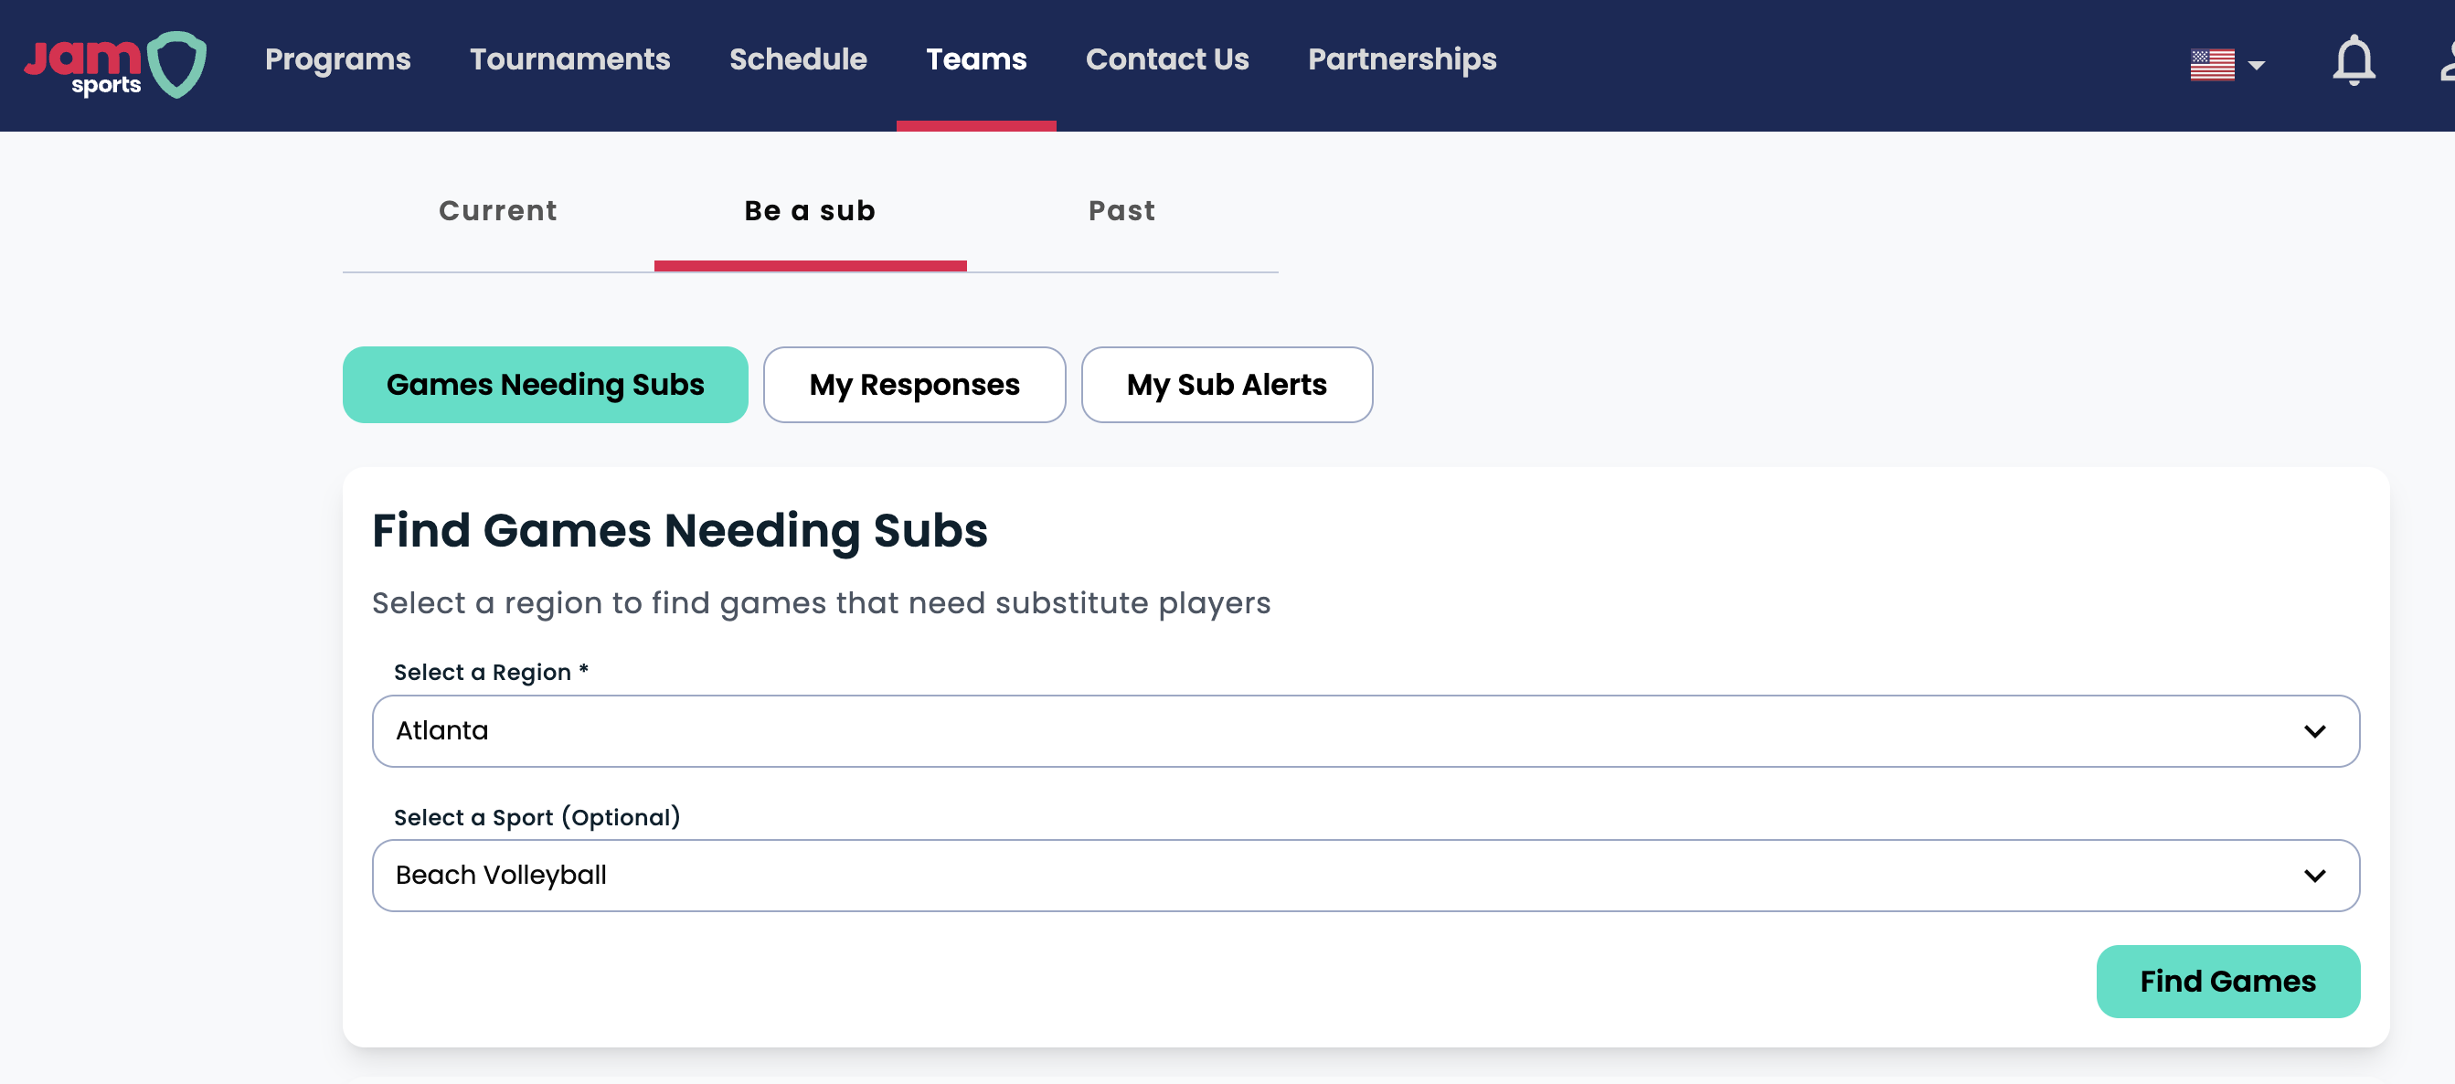Click the chevron in Beach Volleyball field

coord(2314,877)
